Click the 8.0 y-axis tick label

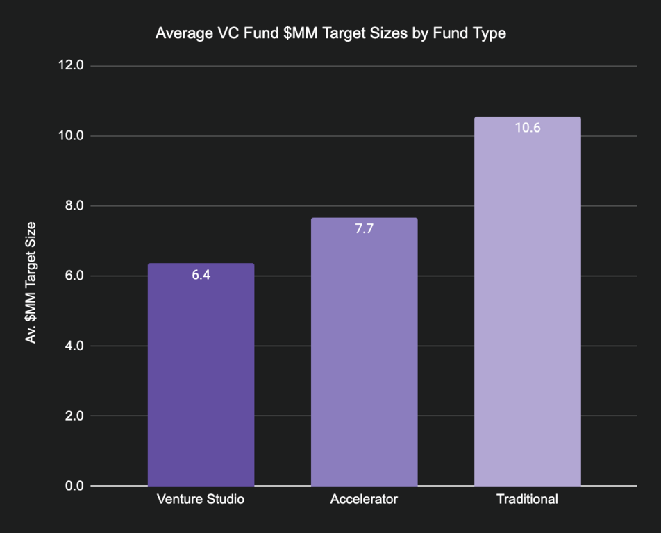point(72,206)
